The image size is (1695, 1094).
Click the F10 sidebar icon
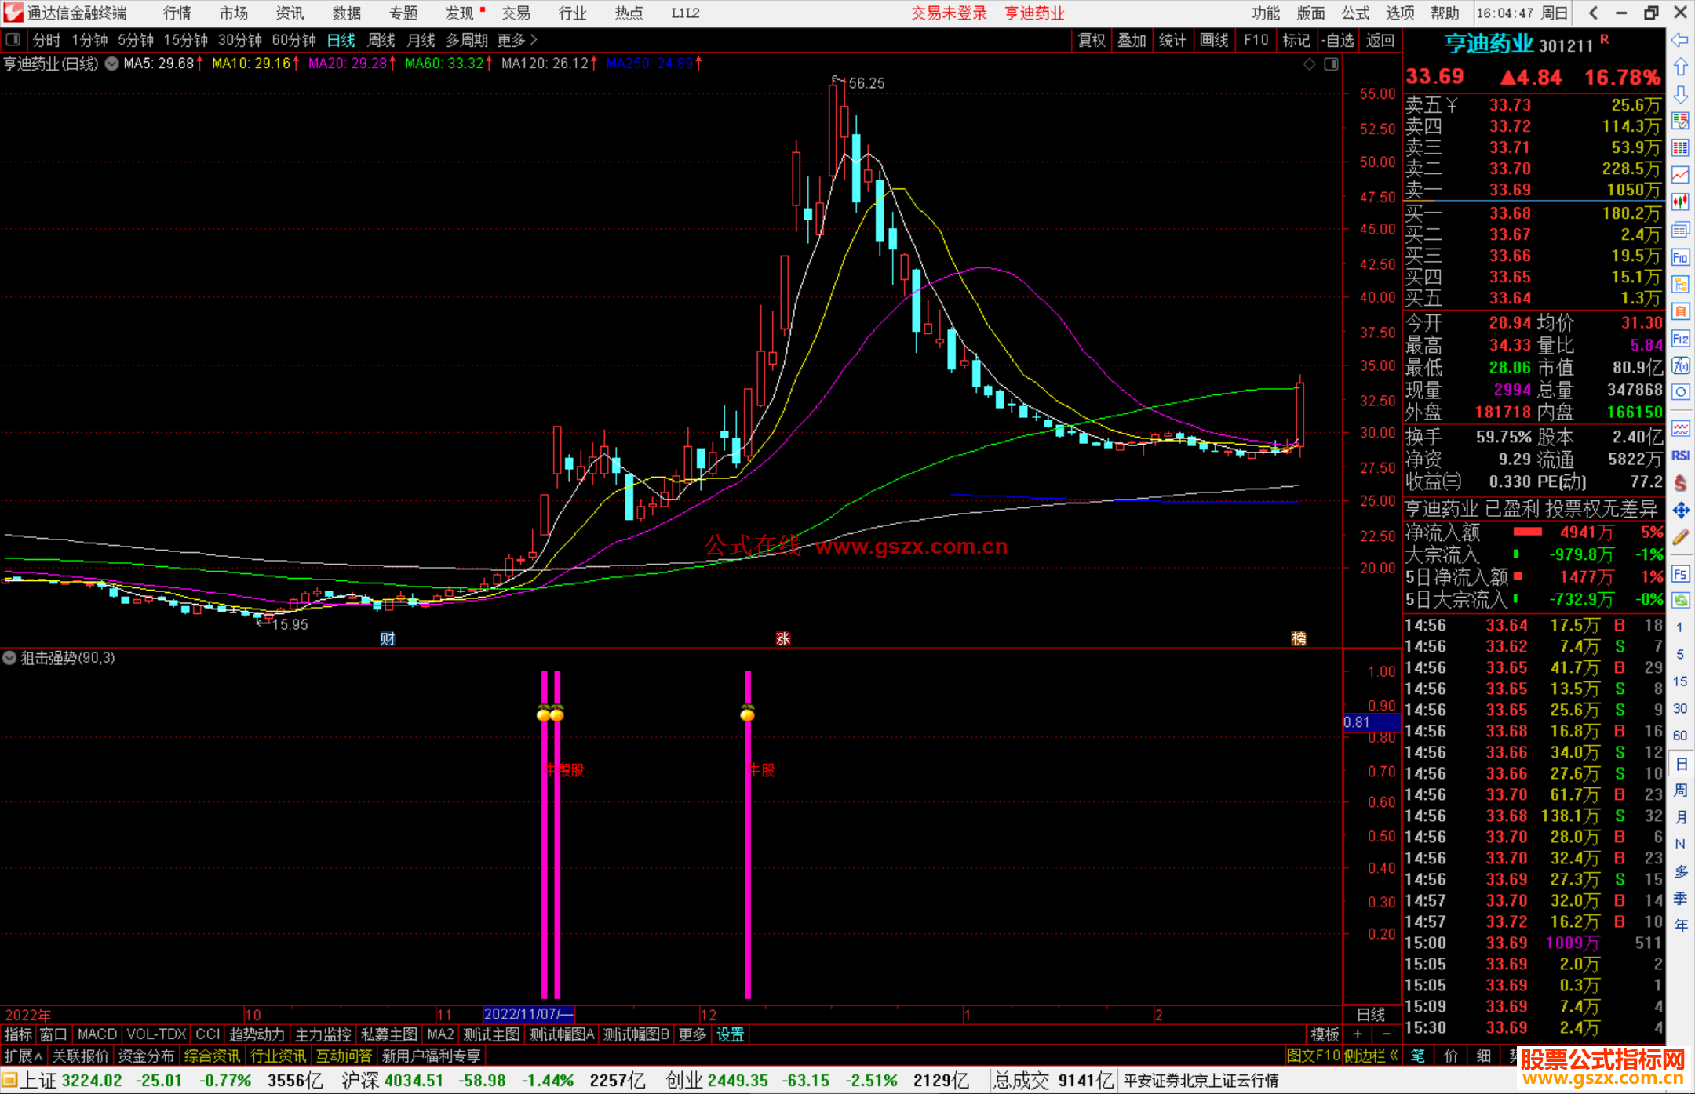pyautogui.click(x=1679, y=257)
